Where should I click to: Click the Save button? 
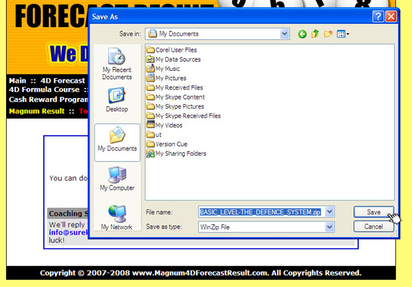click(373, 212)
